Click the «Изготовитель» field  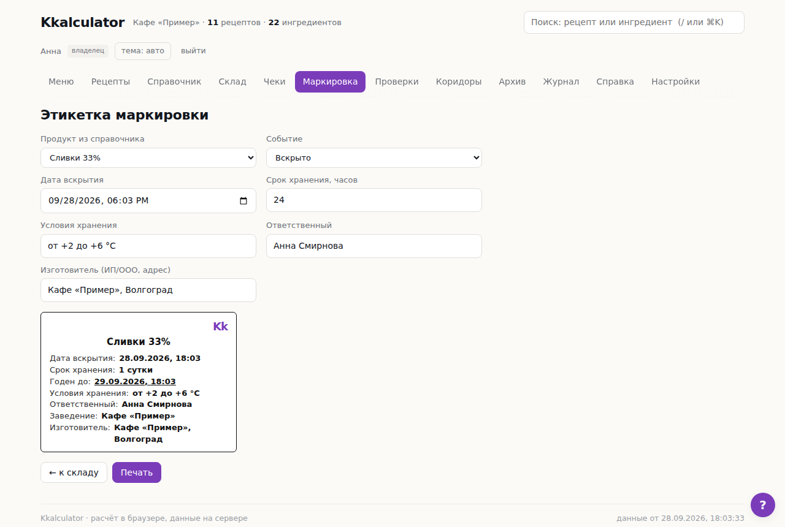148,290
